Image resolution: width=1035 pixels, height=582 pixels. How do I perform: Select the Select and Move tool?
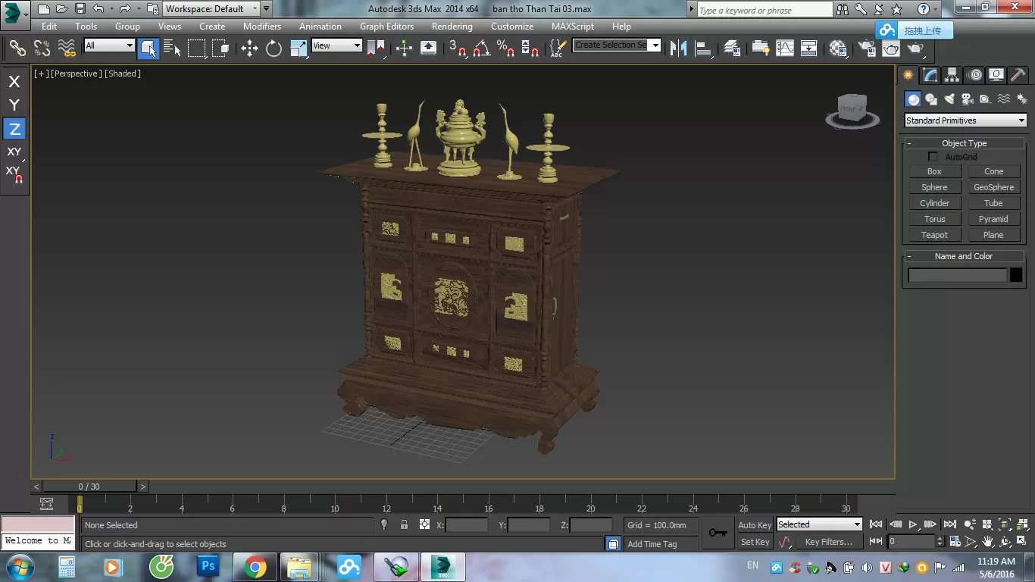pyautogui.click(x=250, y=48)
